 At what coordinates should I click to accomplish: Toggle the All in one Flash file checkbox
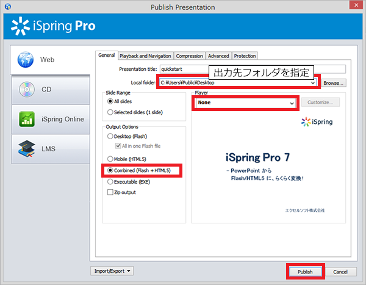118,146
